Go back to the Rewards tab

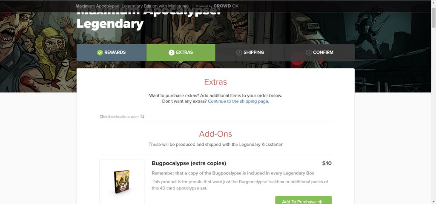(x=112, y=52)
